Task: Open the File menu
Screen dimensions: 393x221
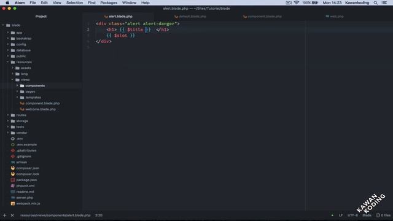Action: tap(33, 2)
